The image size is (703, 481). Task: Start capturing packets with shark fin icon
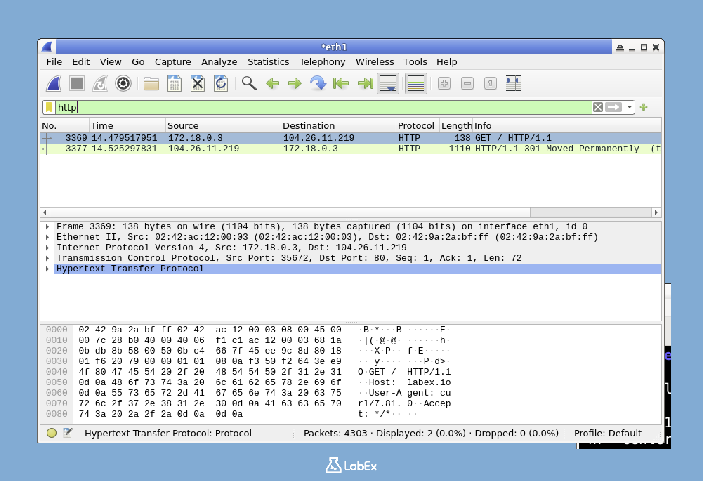pos(54,84)
